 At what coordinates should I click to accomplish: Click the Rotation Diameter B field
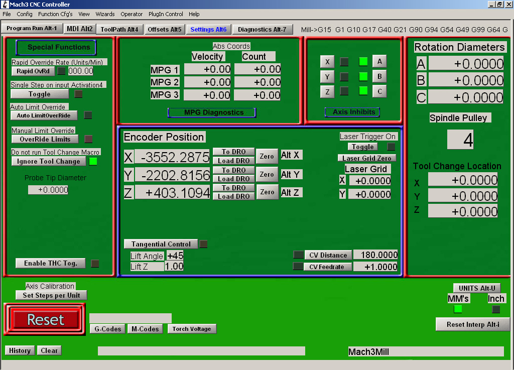466,80
